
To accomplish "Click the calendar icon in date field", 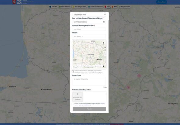I will [x=104, y=22].
